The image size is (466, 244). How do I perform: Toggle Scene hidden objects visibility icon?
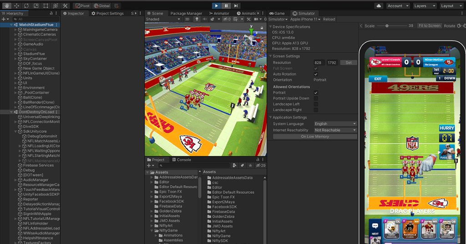pyautogui.click(x=227, y=19)
